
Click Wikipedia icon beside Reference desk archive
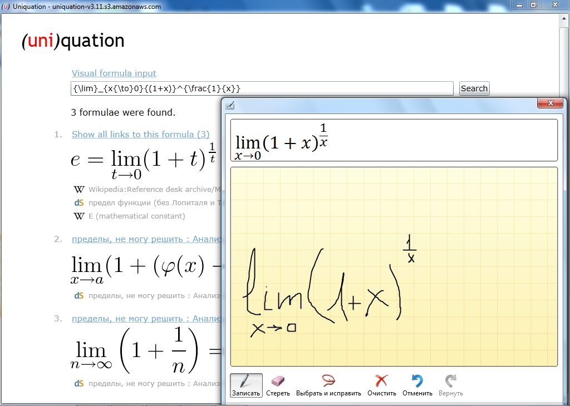(79, 190)
